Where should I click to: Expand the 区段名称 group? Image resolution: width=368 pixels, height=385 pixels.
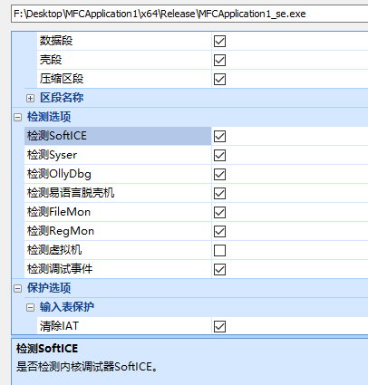pyautogui.click(x=30, y=98)
